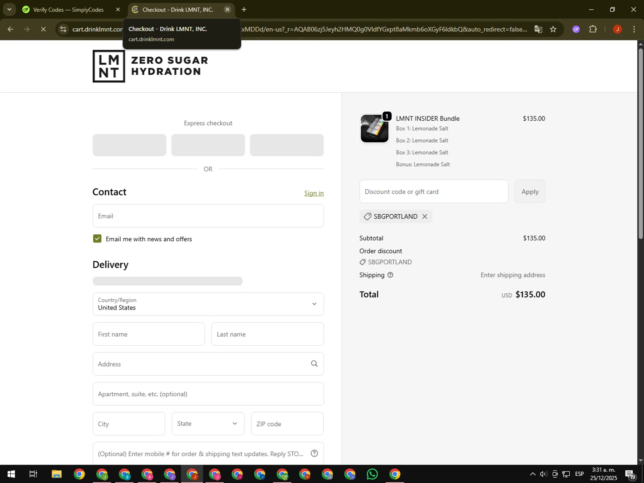Screen dimensions: 644x483
Task: Focus the Last name field
Action: point(267,334)
